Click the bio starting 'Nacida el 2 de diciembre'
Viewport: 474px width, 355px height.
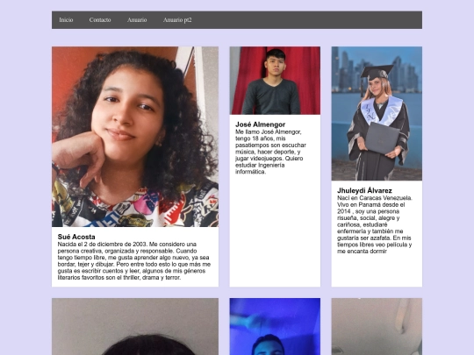pos(134,261)
